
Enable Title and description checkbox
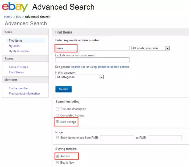pyautogui.click(x=57, y=109)
